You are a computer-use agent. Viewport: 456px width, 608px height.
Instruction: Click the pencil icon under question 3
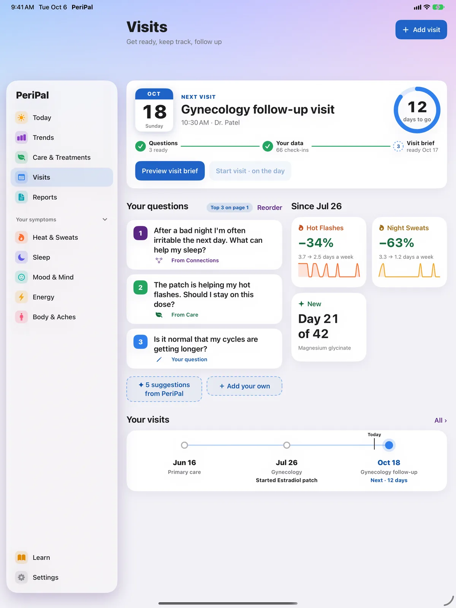159,359
